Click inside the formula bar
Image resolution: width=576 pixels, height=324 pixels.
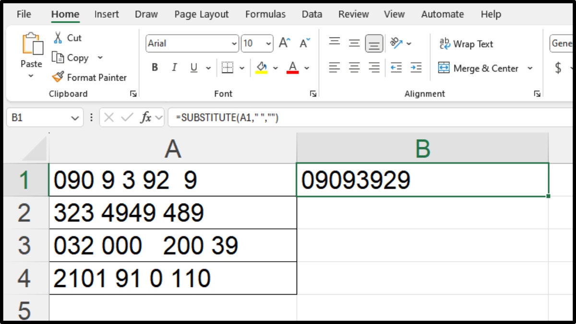pos(336,117)
